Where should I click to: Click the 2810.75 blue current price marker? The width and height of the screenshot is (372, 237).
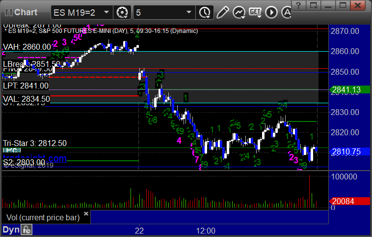pos(349,151)
